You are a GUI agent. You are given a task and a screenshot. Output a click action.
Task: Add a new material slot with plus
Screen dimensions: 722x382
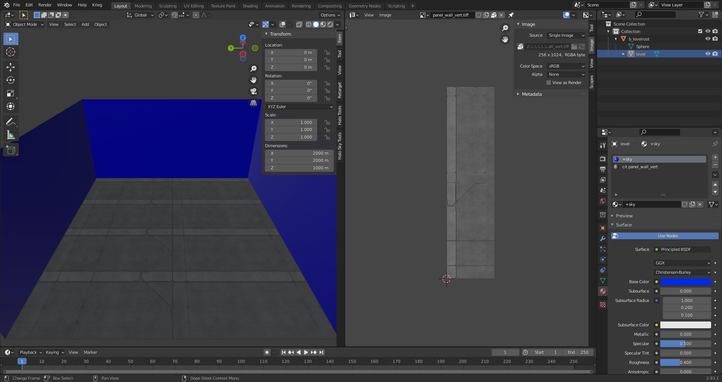[715, 157]
